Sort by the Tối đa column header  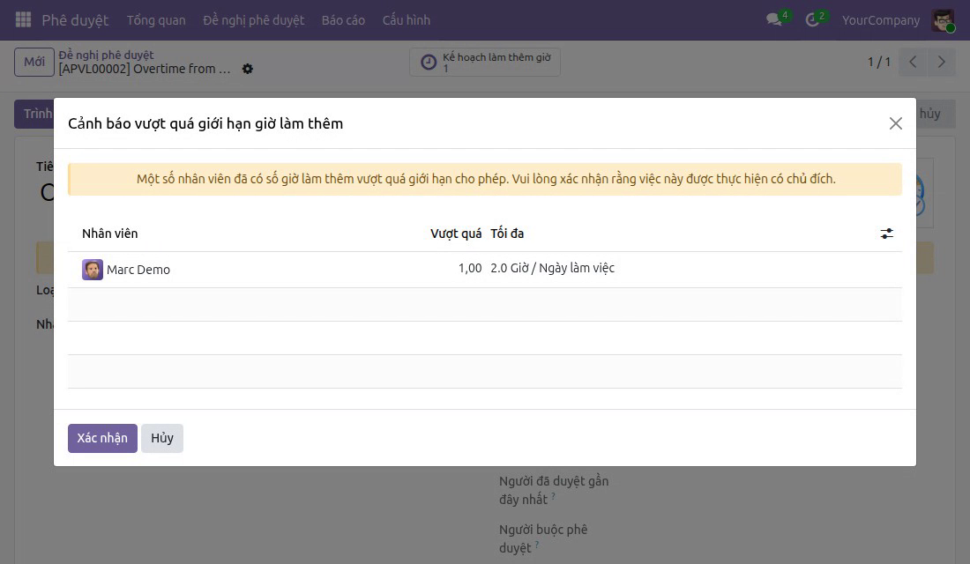pyautogui.click(x=507, y=234)
